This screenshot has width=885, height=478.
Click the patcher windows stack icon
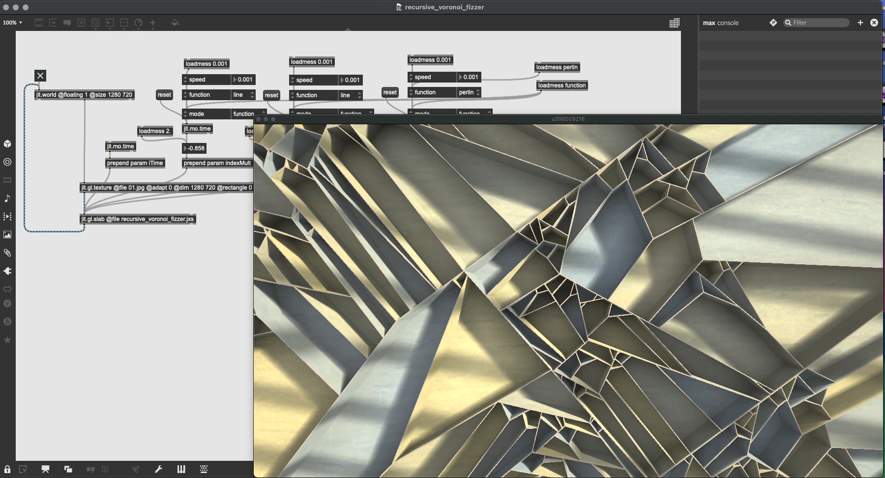68,469
